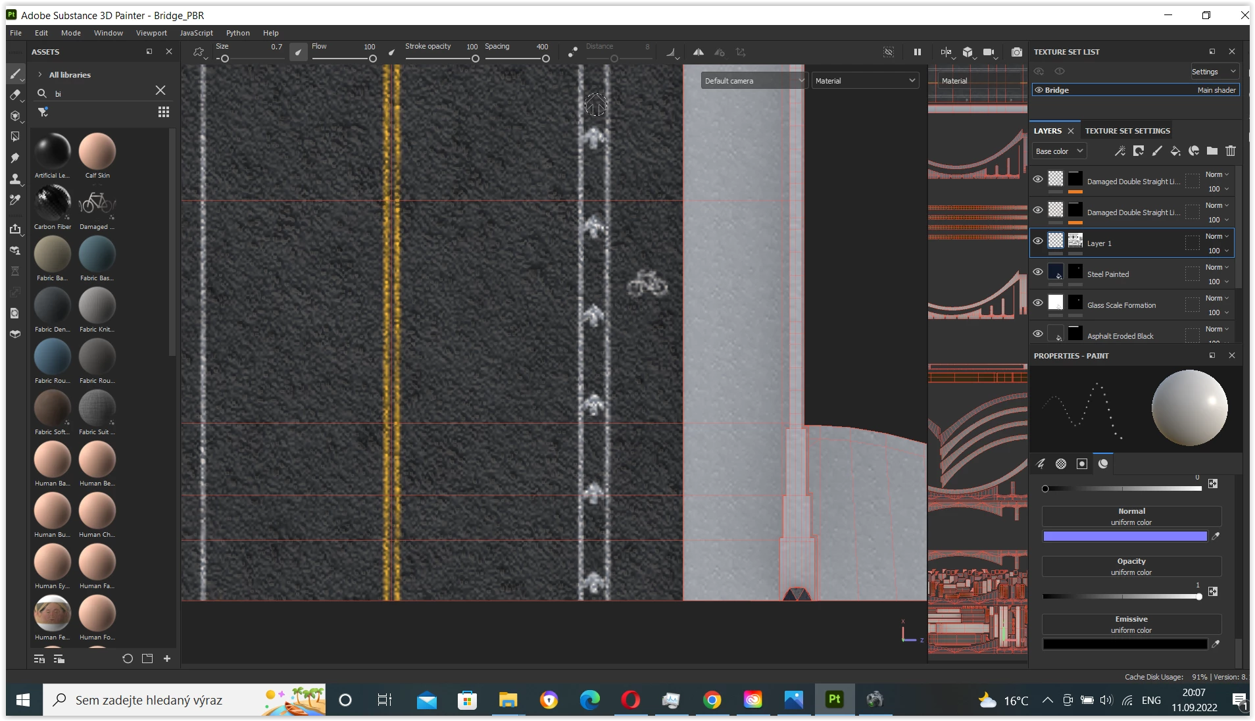Toggle visibility of Bridge texture set
The height and width of the screenshot is (721, 1255).
(x=1039, y=90)
